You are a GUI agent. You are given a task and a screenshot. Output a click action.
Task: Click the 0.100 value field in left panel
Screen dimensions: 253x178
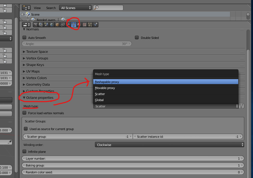pos(6,168)
